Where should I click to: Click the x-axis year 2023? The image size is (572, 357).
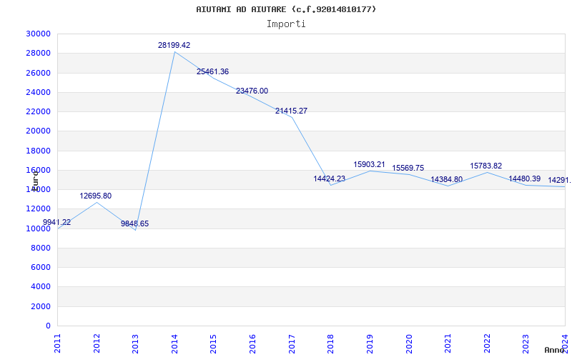[526, 343]
